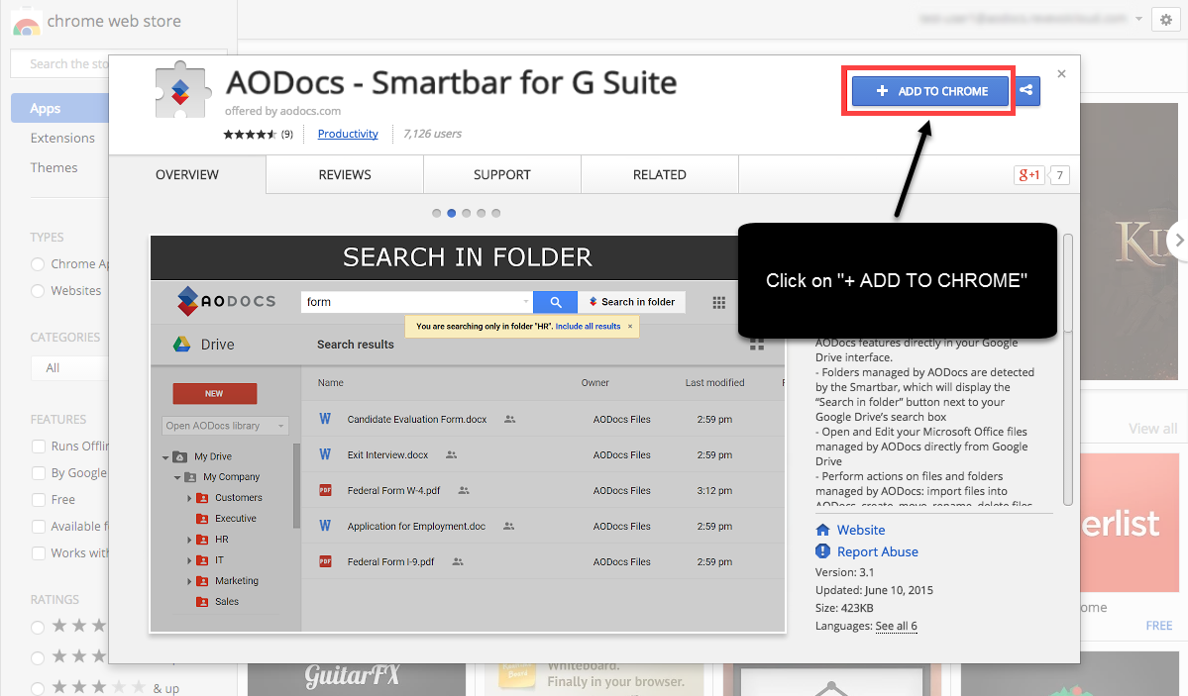Click the SEARCH IN FOLDER screenshot image
This screenshot has height=696, width=1188.
point(468,434)
